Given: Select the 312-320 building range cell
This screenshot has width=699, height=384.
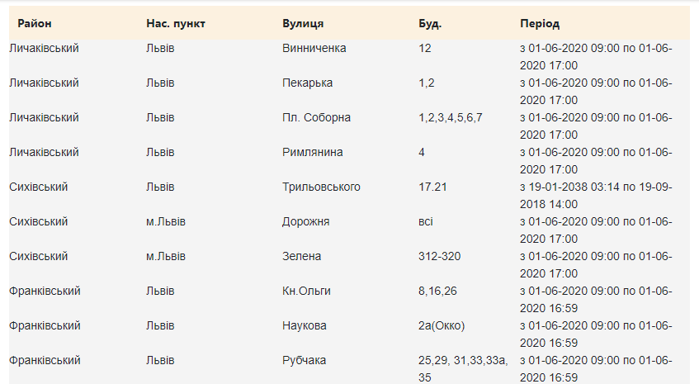Looking at the screenshot, I should click(x=439, y=257).
